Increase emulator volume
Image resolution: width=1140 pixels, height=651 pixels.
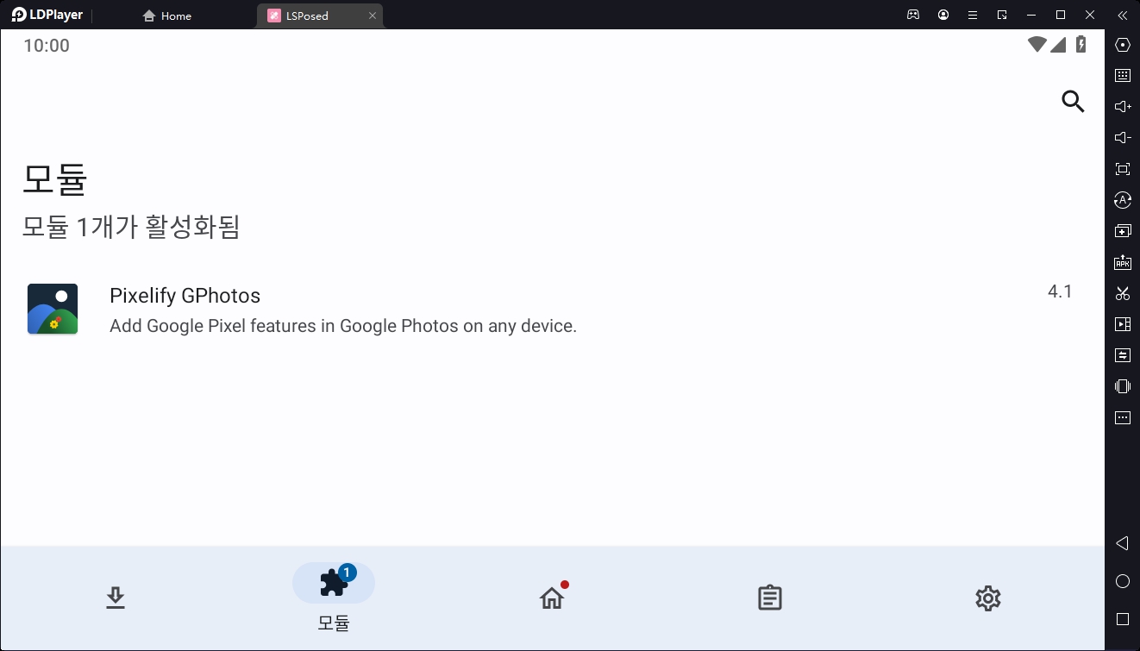click(x=1123, y=107)
